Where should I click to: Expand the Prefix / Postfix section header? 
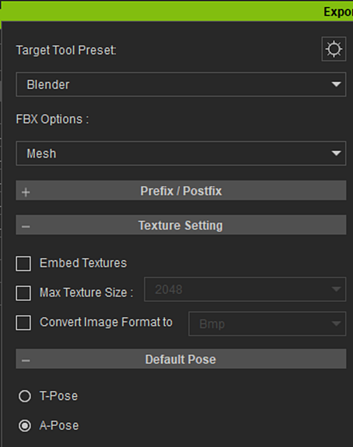point(181,191)
